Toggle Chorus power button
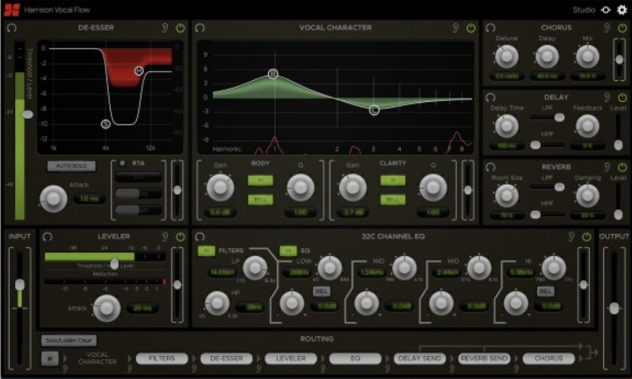This screenshot has width=632, height=379. 622,28
